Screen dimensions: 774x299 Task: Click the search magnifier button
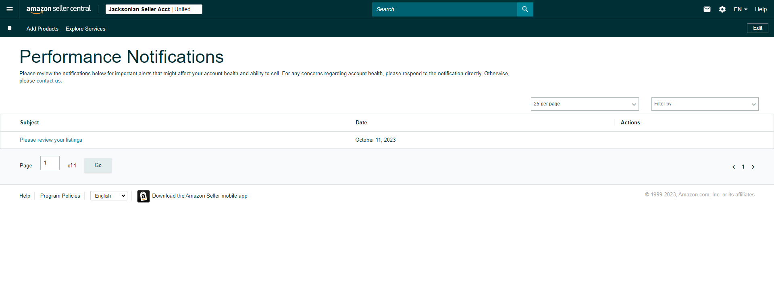[x=525, y=9]
